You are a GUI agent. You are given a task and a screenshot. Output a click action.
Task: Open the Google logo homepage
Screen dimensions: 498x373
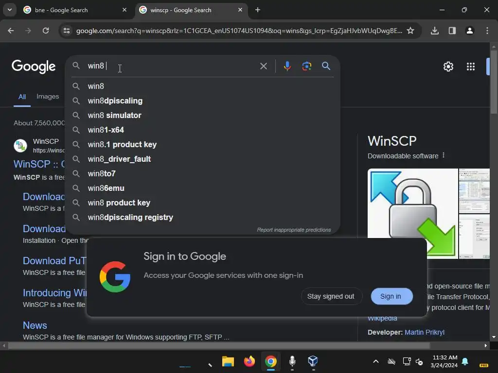pyautogui.click(x=34, y=66)
